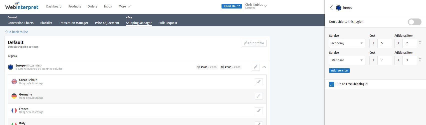Click the Edit profile button
426x125 pixels.
254,43
